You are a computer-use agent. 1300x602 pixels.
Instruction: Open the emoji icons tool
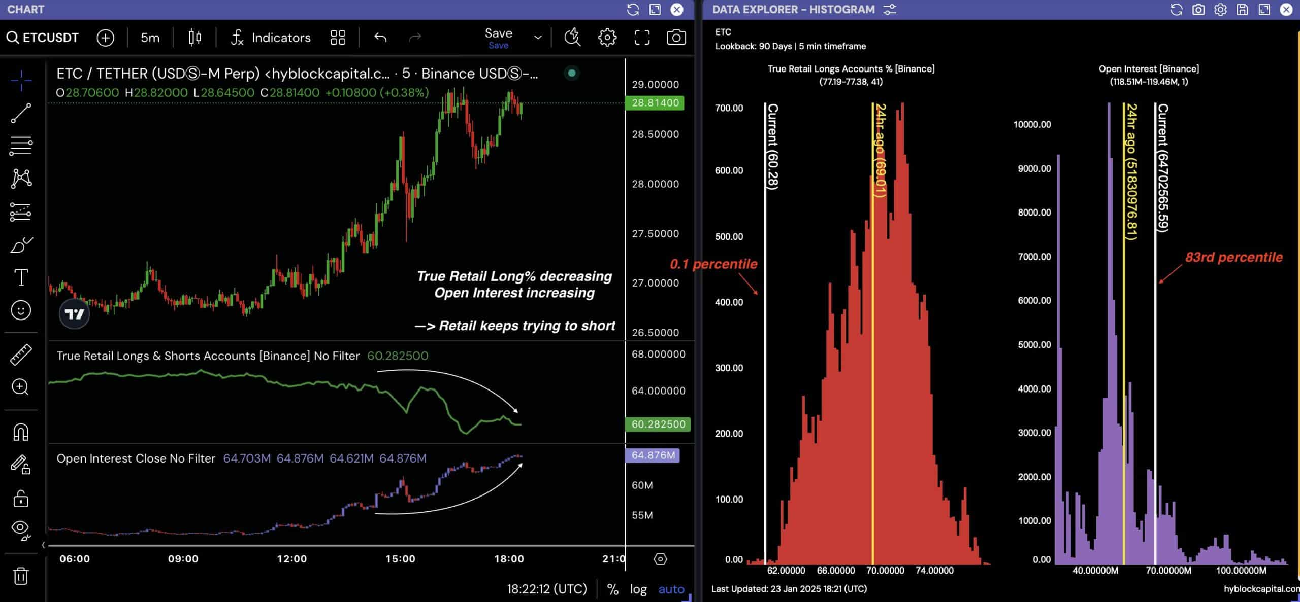(21, 310)
